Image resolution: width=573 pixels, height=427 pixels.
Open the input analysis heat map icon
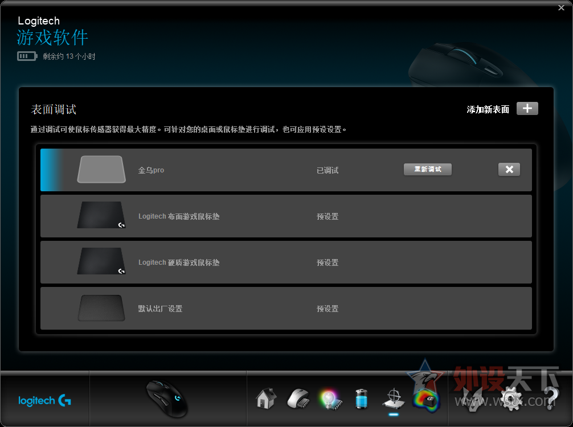pyautogui.click(x=426, y=400)
